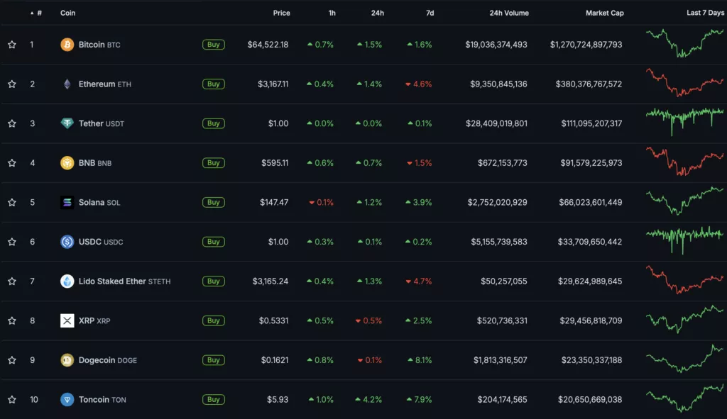Add Solana to favorites via star

[12, 202]
